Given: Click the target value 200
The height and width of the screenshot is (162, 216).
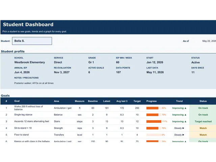Looking at the screenshot, I should click(137, 108).
